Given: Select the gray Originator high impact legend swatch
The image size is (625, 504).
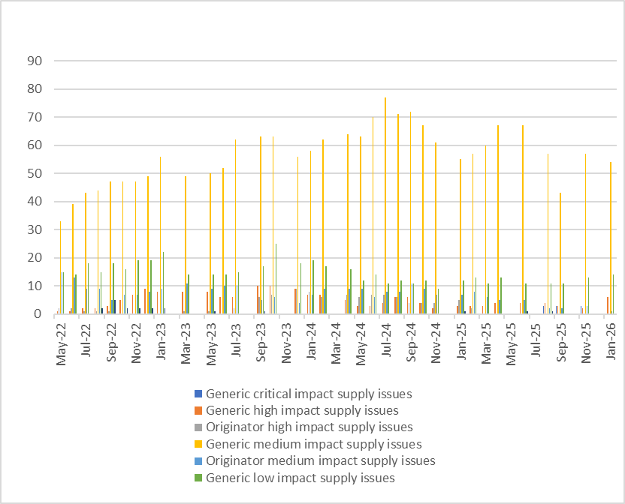Looking at the screenshot, I should (x=198, y=427).
